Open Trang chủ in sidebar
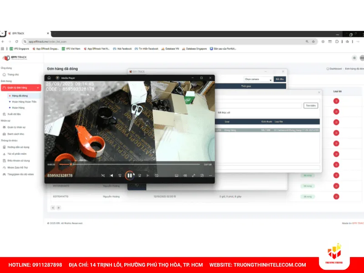 coord(13,75)
